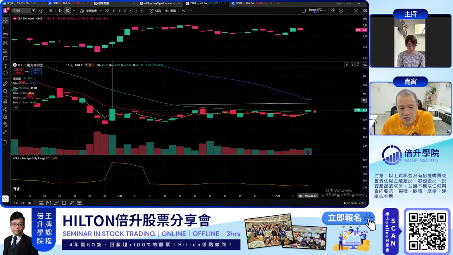The image size is (453, 255).
Task: Click the dividend D marker on chart
Action: 315,112
